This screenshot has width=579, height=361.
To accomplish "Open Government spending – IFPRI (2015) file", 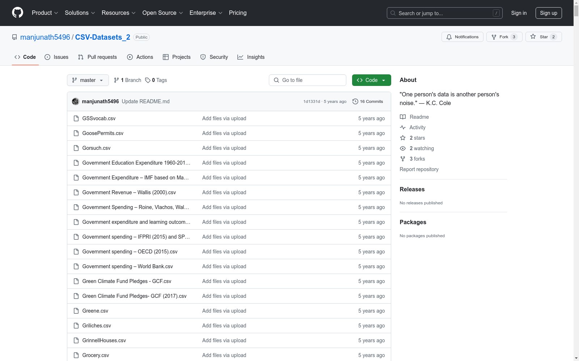I will [x=136, y=237].
